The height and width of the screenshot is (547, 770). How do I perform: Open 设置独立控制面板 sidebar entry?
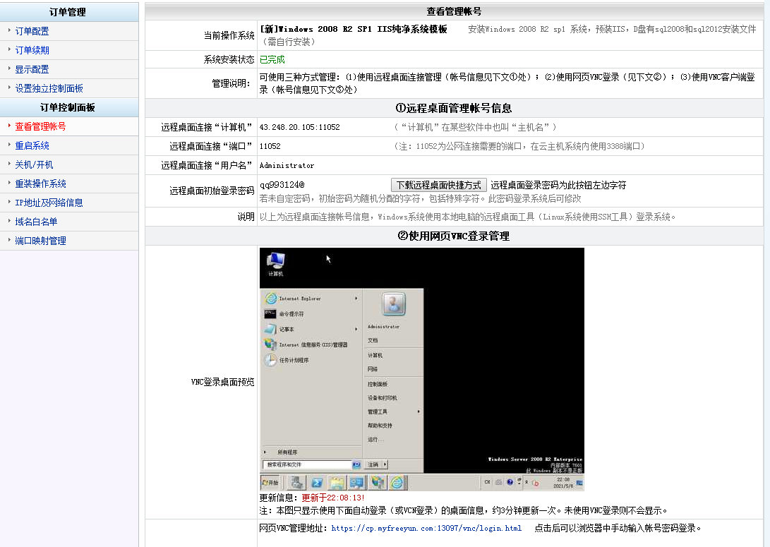49,88
